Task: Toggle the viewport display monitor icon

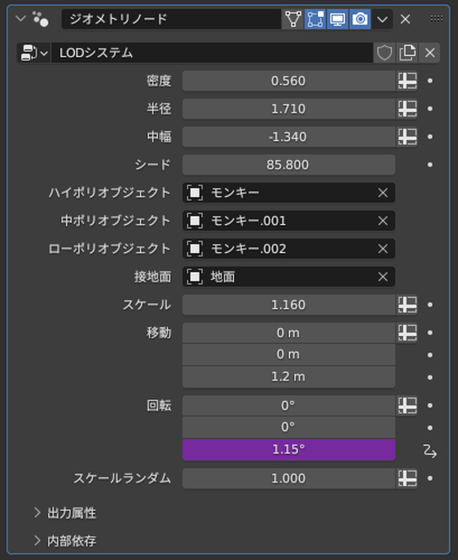Action: pos(338,19)
